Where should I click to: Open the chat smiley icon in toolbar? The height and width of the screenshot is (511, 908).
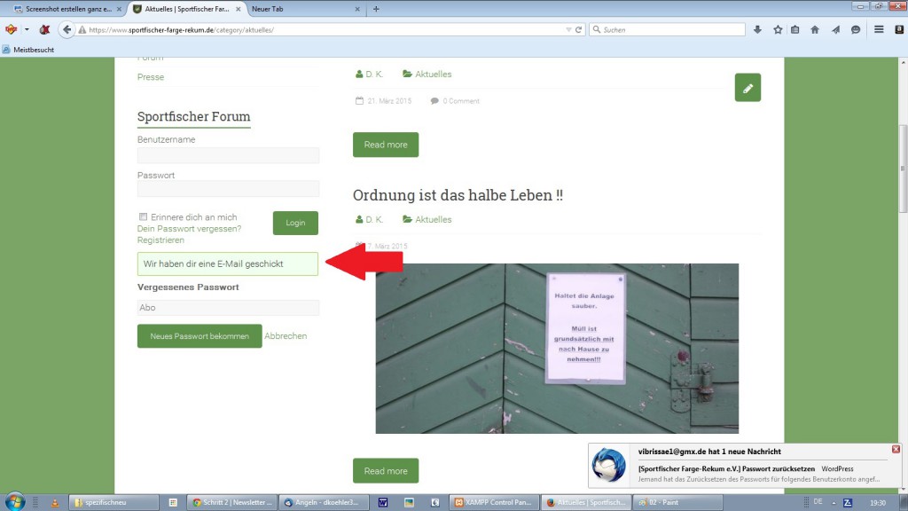tap(856, 29)
